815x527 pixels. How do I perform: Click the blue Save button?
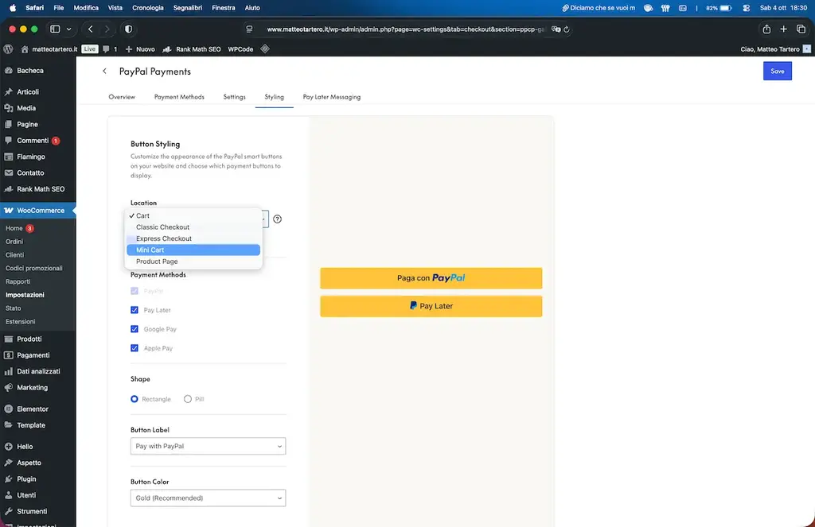coord(777,72)
